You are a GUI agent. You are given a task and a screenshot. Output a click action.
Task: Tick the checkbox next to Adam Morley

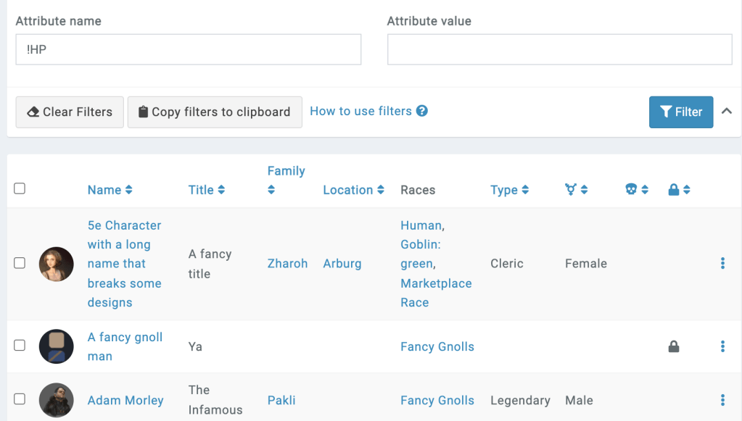pos(20,400)
